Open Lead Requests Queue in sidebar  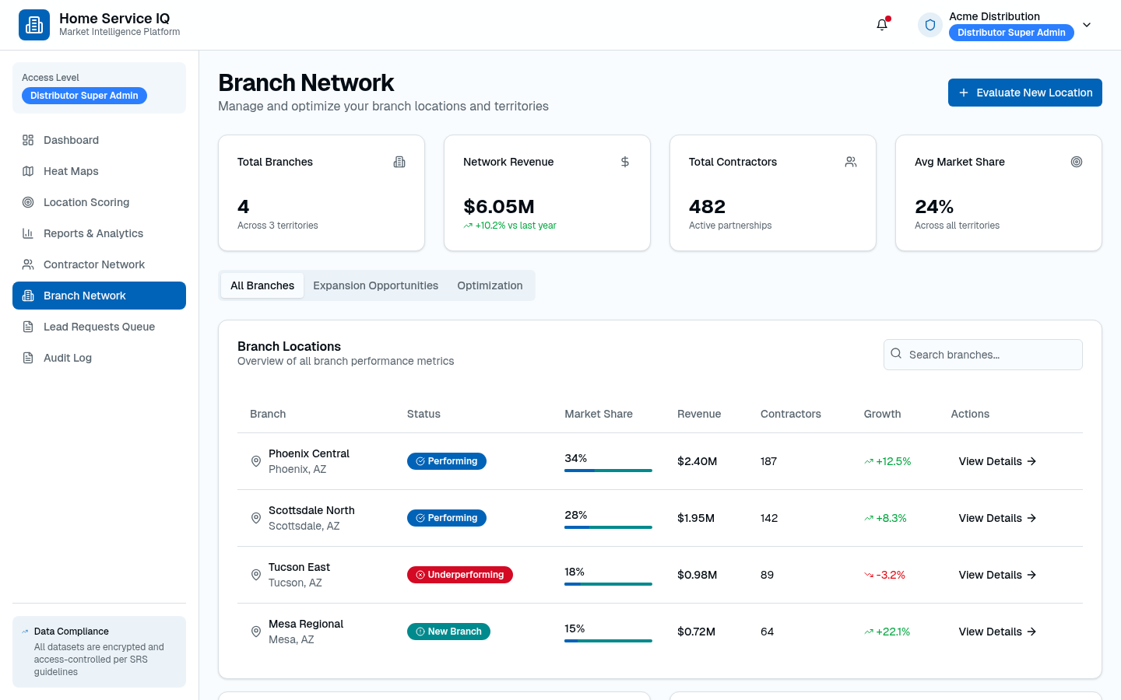pos(99,327)
